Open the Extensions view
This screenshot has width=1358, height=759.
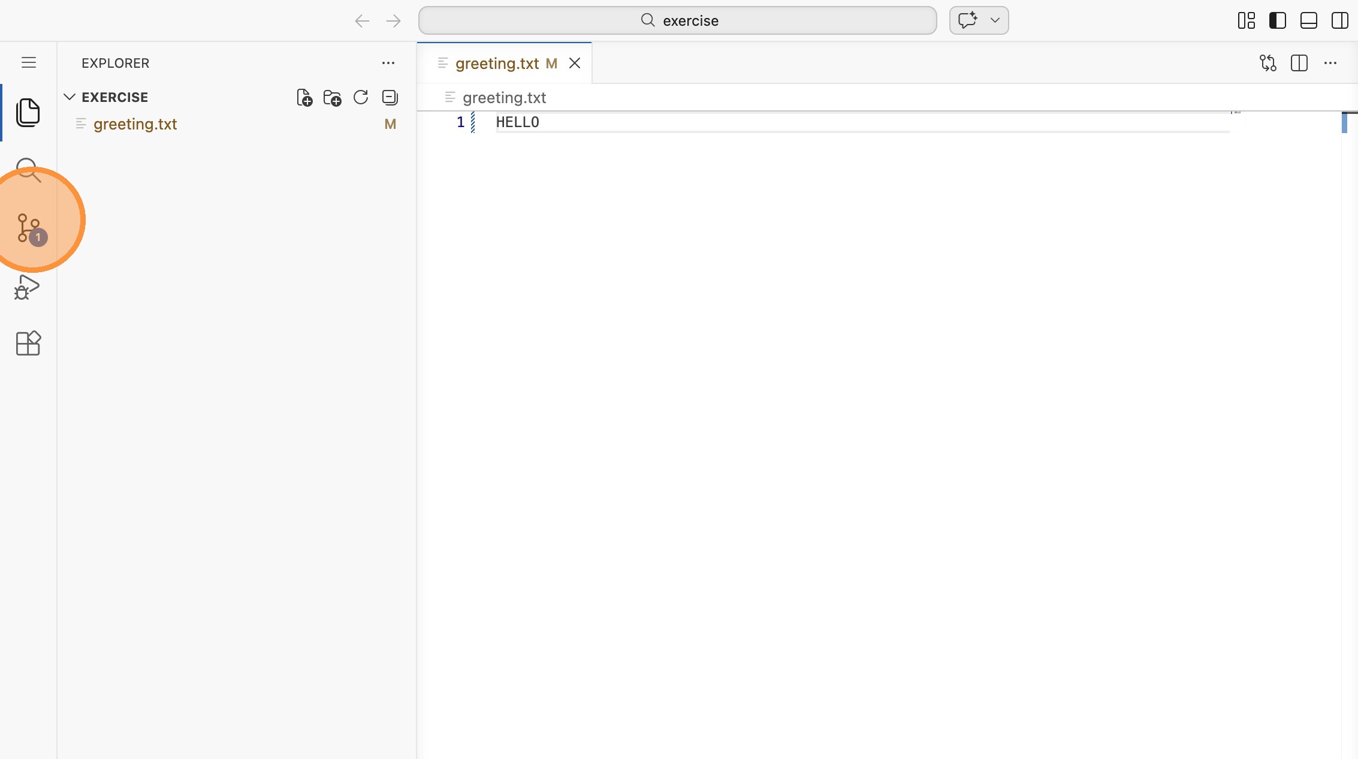click(x=28, y=344)
